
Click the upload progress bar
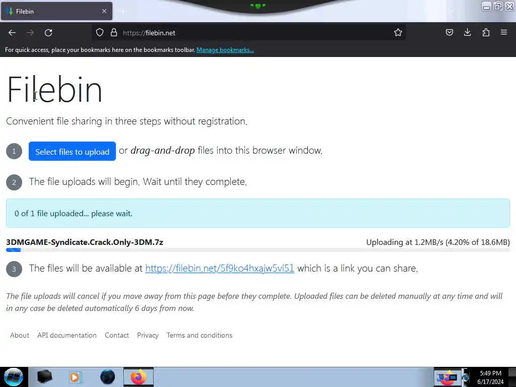click(257, 250)
